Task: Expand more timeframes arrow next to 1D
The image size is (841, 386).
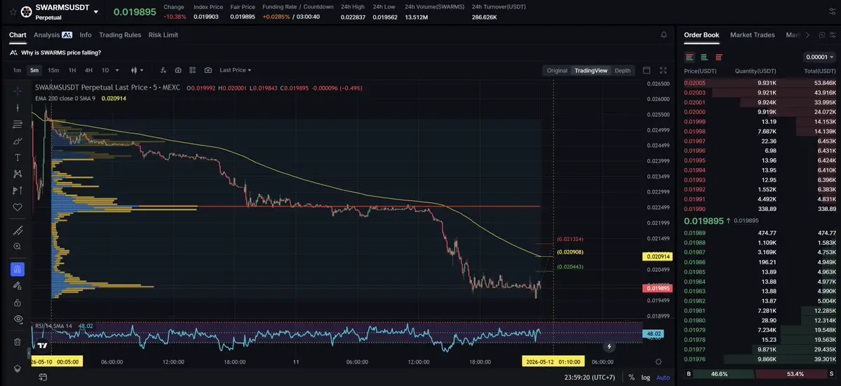Action: coord(117,70)
